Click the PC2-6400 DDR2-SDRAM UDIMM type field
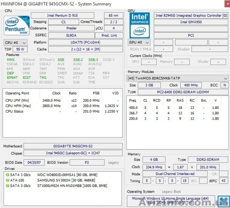 (x=183, y=92)
